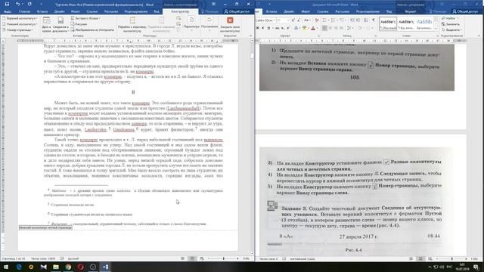
Task: Apply the Заголовок heading style in right window
Action: pos(424,24)
